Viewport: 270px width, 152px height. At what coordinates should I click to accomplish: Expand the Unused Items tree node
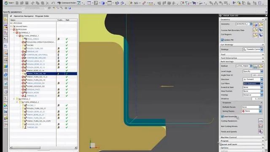click(11, 26)
